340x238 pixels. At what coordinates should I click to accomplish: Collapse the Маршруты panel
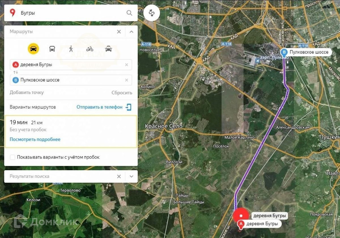[x=131, y=32]
